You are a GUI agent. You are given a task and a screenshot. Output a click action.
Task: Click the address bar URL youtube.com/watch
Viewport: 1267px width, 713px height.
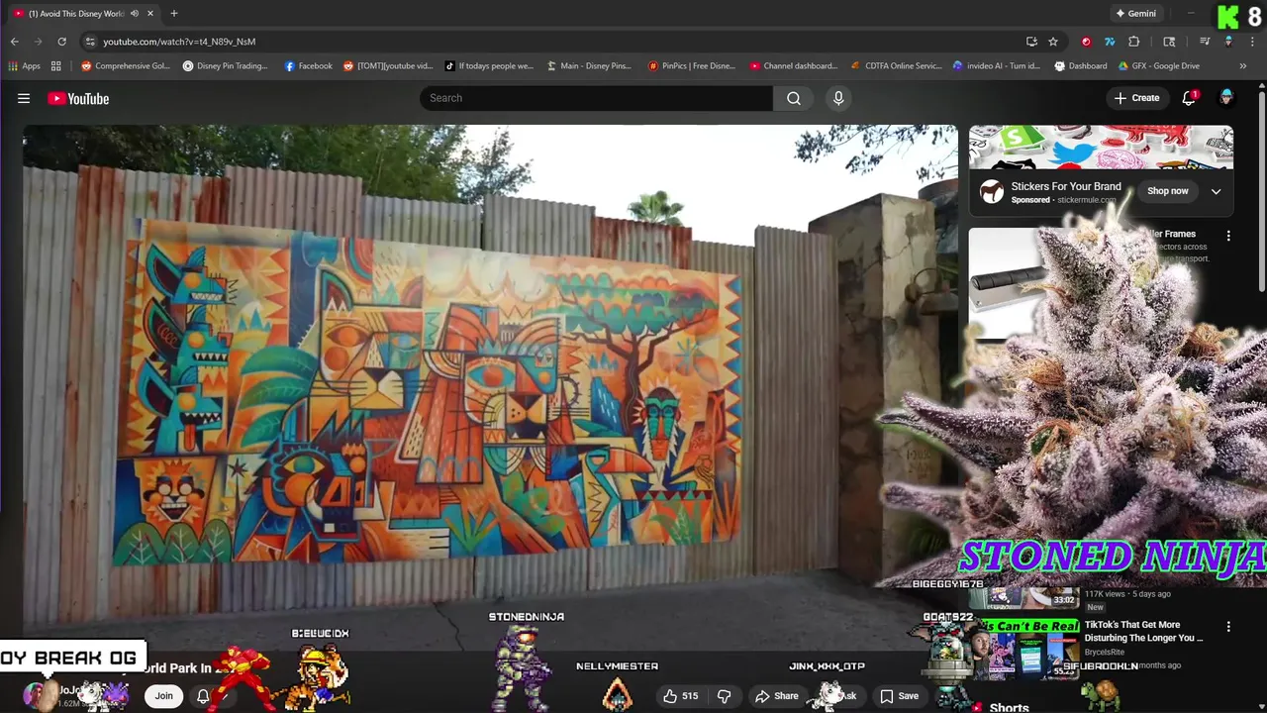point(179,42)
